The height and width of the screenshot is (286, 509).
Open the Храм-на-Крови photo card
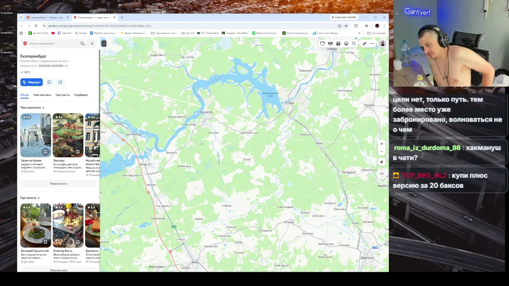36,135
